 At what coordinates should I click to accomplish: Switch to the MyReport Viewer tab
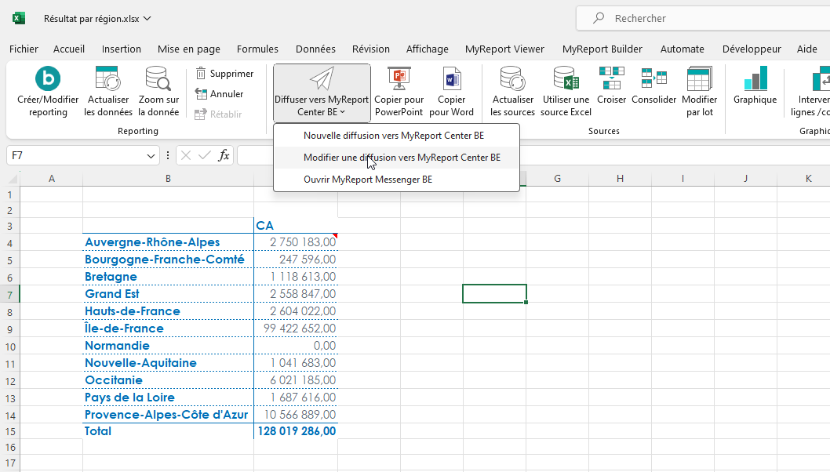click(504, 49)
